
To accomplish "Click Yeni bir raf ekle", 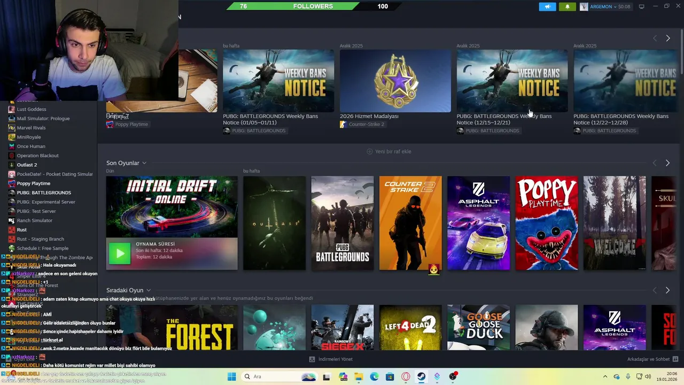I will coord(388,151).
